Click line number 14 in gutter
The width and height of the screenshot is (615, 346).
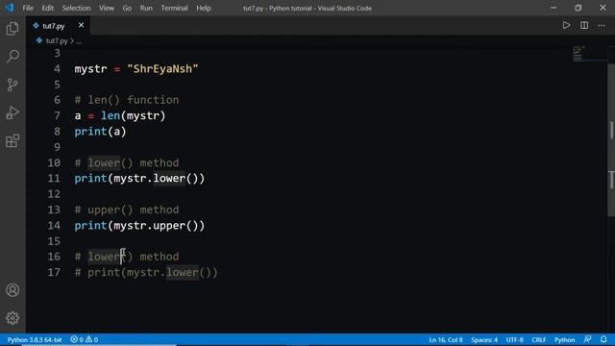[54, 225]
